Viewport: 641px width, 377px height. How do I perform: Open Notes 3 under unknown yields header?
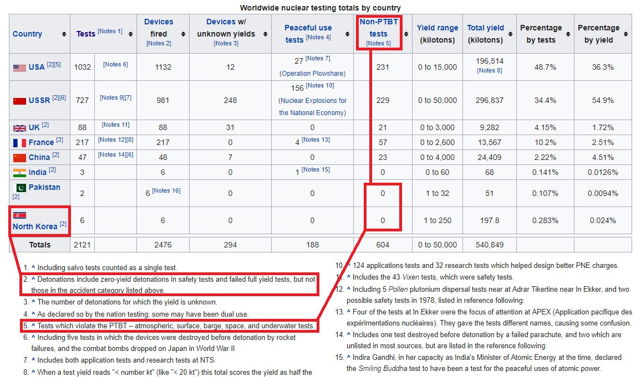coord(226,43)
